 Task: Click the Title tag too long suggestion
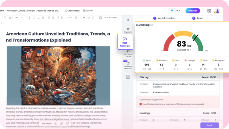173,104
